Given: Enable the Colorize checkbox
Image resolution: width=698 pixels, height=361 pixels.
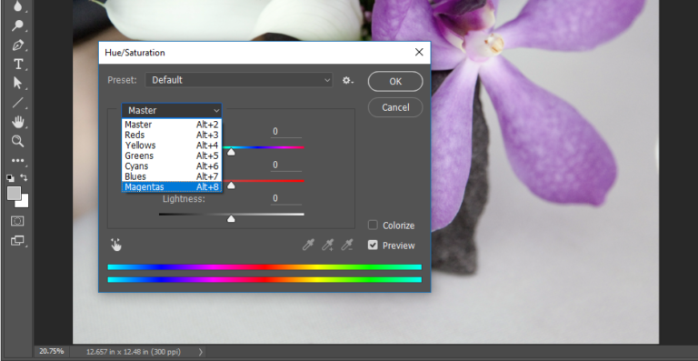Looking at the screenshot, I should [x=373, y=225].
